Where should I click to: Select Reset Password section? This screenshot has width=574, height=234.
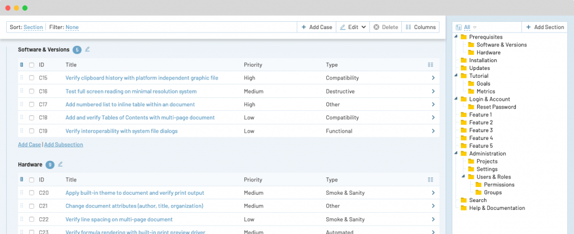[497, 107]
